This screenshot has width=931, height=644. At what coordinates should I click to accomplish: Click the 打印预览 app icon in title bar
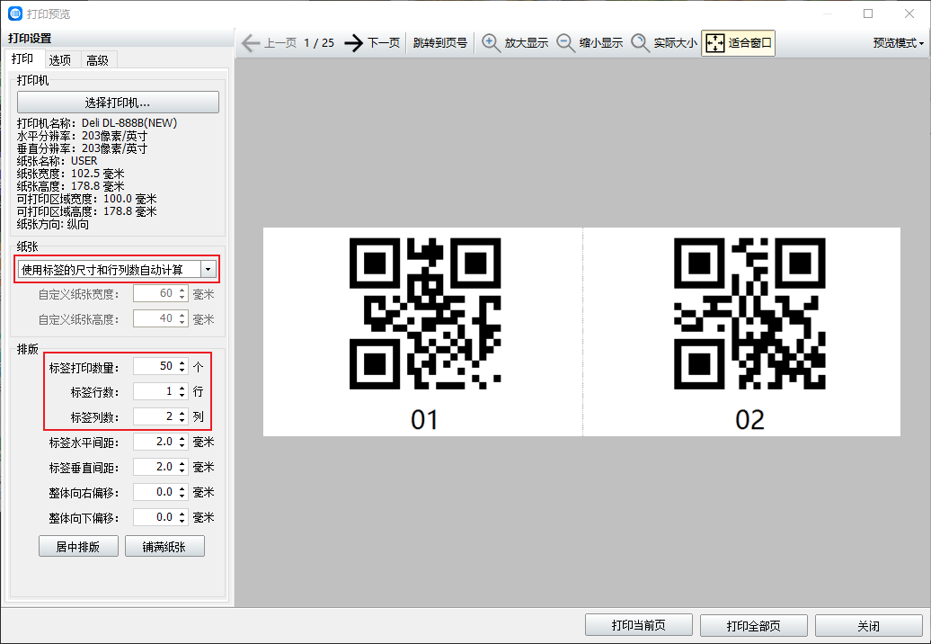coord(15,13)
